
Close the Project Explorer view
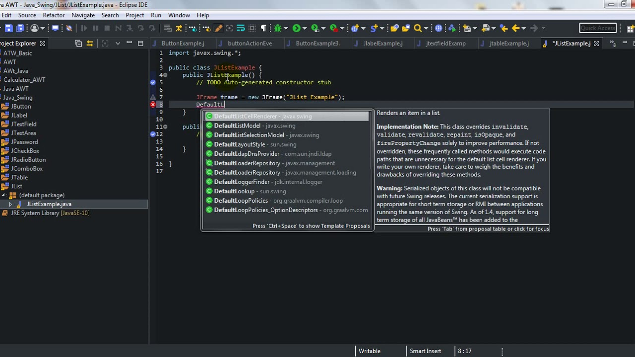[42, 44]
